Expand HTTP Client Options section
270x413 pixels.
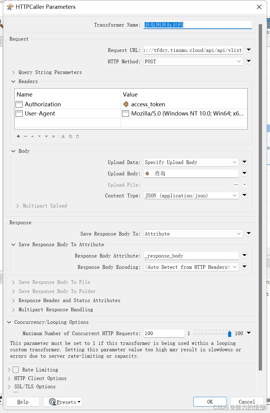tap(9, 378)
